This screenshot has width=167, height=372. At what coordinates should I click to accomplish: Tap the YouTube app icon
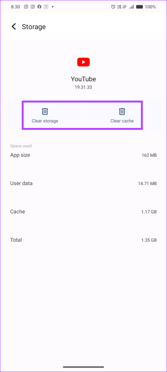[83, 62]
